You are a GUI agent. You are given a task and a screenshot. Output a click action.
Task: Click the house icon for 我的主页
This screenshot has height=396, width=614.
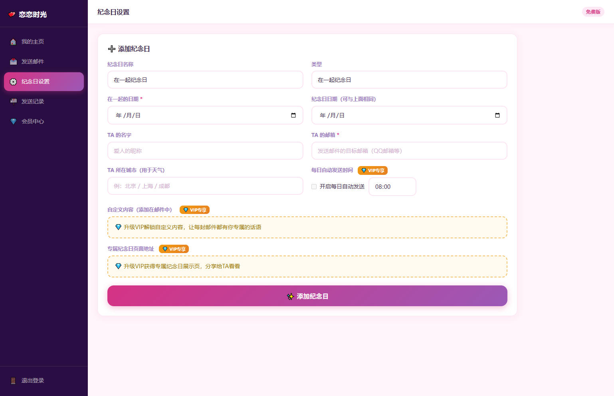pos(13,42)
